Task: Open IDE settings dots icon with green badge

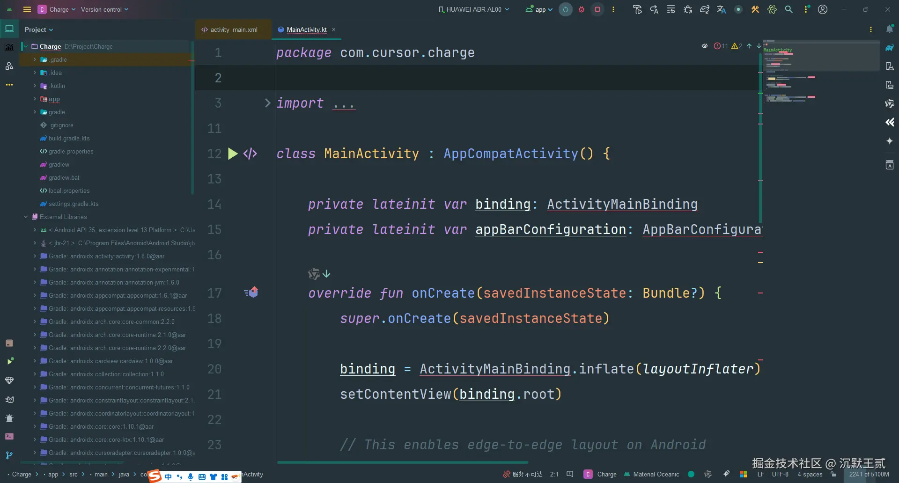Action: click(x=806, y=9)
